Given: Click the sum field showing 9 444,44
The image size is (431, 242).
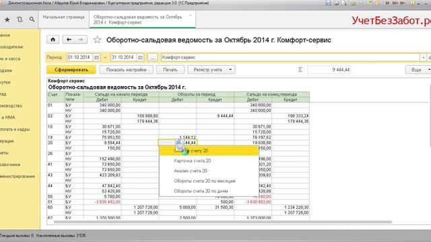Looking at the screenshot, I should 329,70.
